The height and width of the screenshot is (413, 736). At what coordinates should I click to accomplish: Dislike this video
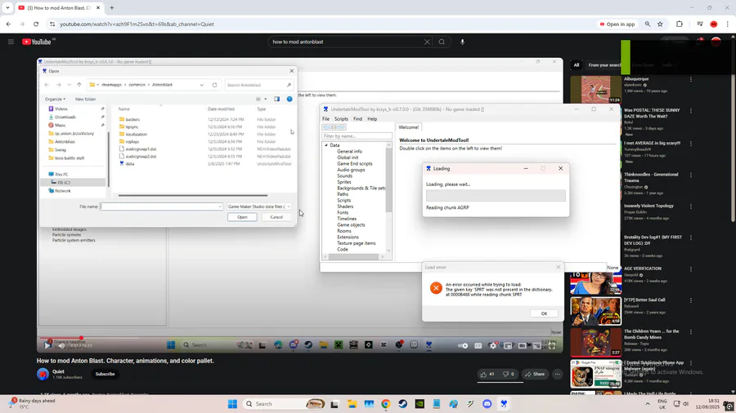point(509,374)
